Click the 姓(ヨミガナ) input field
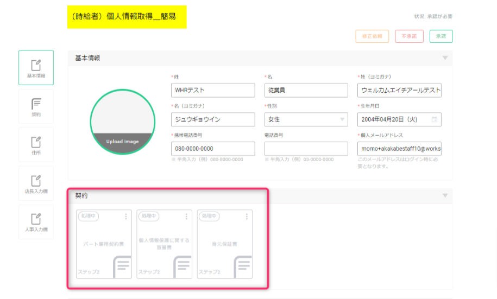The width and height of the screenshot is (497, 299). 399,90
